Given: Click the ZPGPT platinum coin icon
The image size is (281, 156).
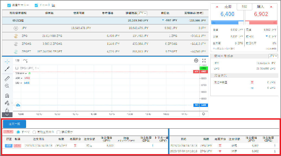Looking at the screenshot, I should pyautogui.click(x=16, y=52).
